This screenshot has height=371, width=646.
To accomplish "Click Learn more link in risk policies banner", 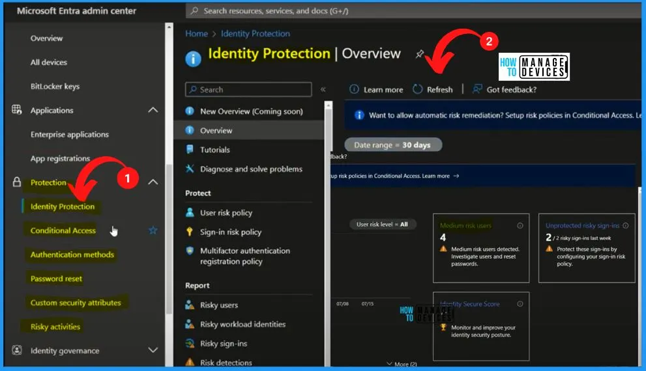I will [x=435, y=176].
